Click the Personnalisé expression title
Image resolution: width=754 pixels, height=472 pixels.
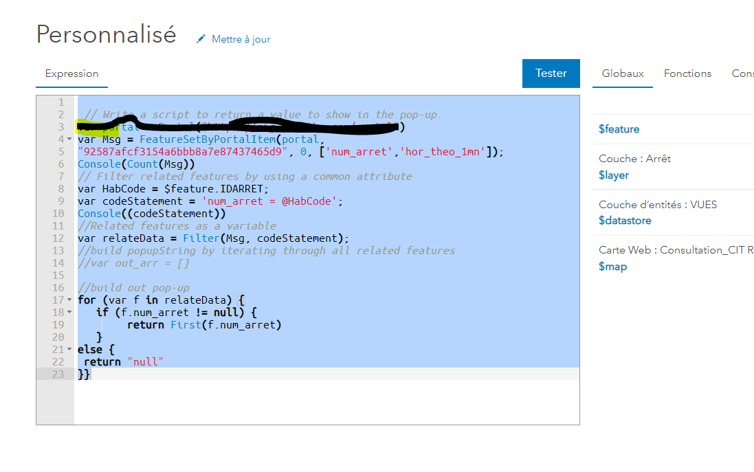(106, 34)
